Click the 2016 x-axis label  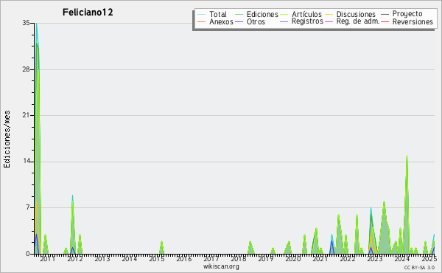[183, 258]
